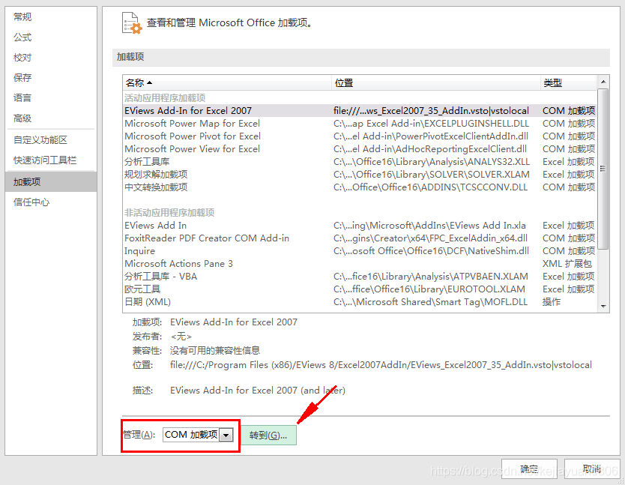Select the 校对 category in sidebar
Image resolution: width=625 pixels, height=485 pixels.
51,58
